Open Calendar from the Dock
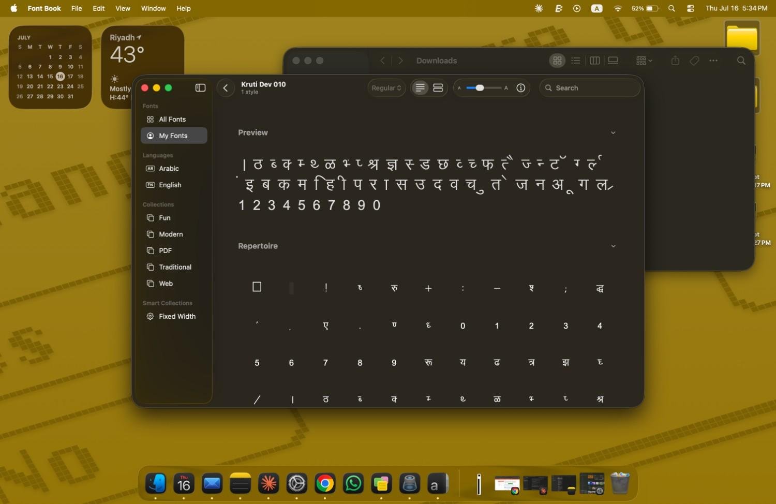The image size is (776, 504). click(x=184, y=484)
